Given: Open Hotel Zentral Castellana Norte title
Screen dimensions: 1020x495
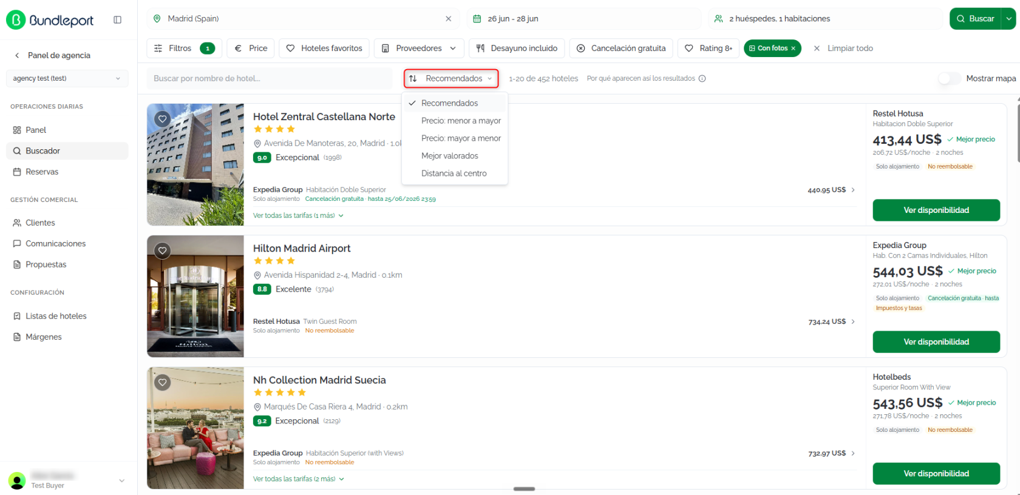Looking at the screenshot, I should [324, 116].
